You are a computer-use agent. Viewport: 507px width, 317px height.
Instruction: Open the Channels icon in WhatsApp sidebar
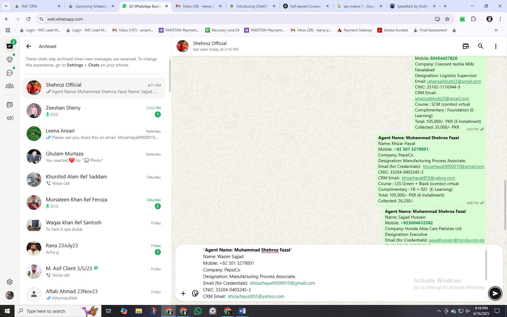[10, 73]
